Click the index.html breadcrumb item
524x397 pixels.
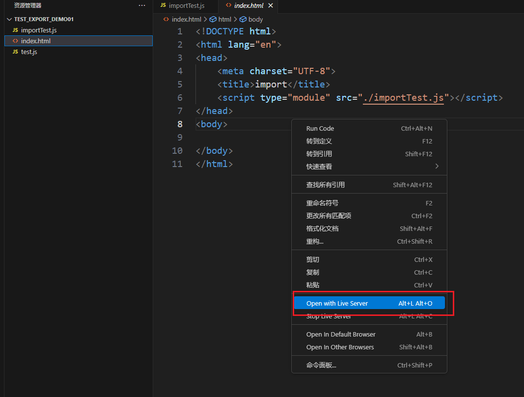(186, 19)
